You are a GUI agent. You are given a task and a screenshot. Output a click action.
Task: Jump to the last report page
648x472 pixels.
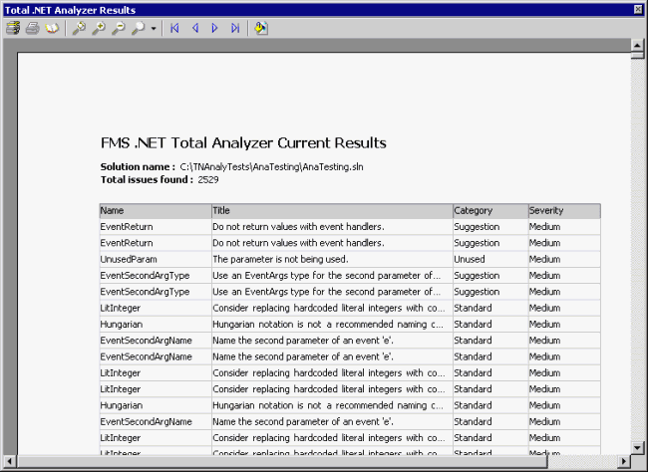pyautogui.click(x=235, y=28)
